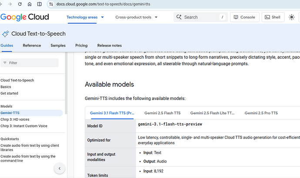This screenshot has height=178, width=300.
Task: Click the Model ID table row label
Action: [x=95, y=126]
